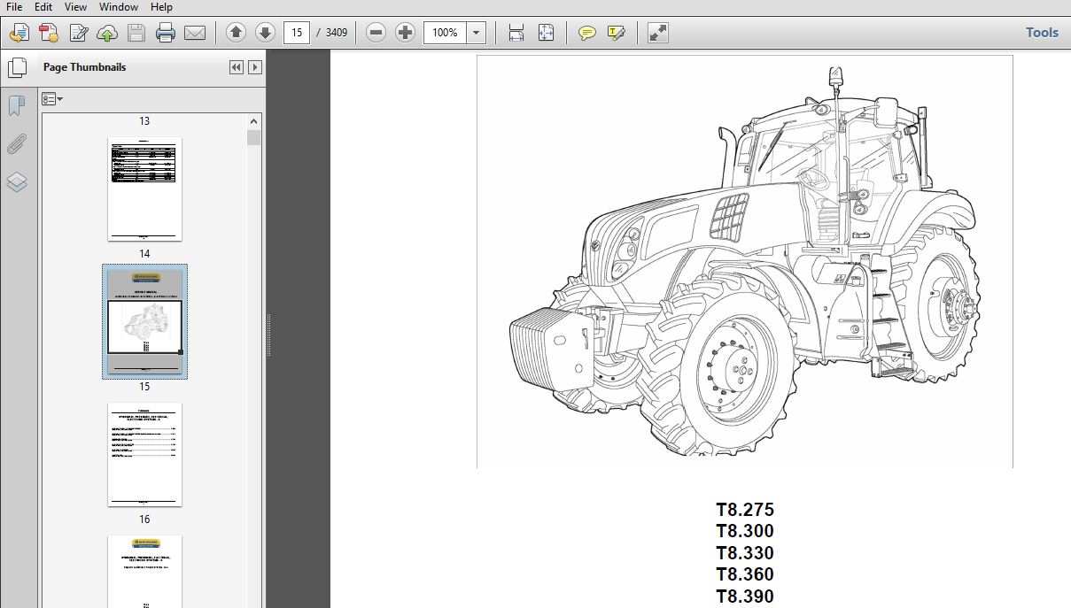Click the cloud upload icon
Image resolution: width=1071 pixels, height=608 pixels.
[107, 34]
